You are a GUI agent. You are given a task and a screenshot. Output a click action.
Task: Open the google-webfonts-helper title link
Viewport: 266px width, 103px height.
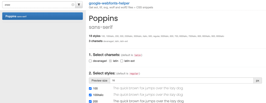tap(109, 3)
